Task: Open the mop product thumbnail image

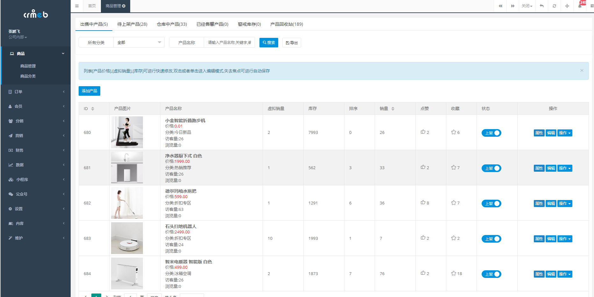Action: click(x=127, y=203)
